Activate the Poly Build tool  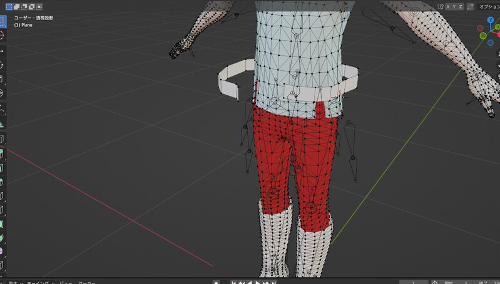(2, 224)
